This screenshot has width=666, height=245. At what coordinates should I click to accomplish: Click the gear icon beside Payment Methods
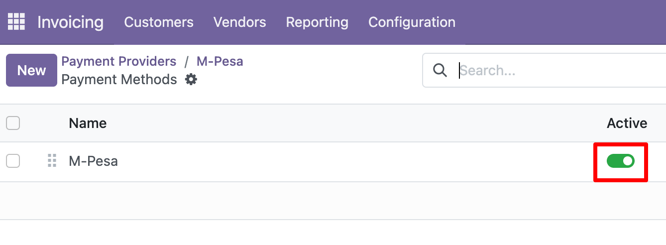tap(191, 80)
